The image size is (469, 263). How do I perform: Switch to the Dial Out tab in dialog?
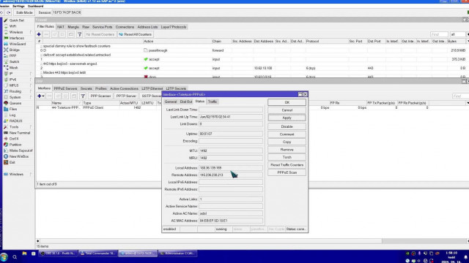pyautogui.click(x=186, y=102)
